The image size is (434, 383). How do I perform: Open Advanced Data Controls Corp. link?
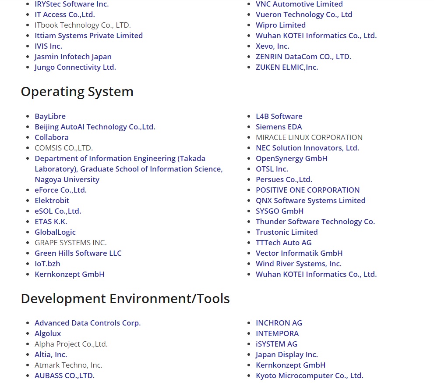88,323
